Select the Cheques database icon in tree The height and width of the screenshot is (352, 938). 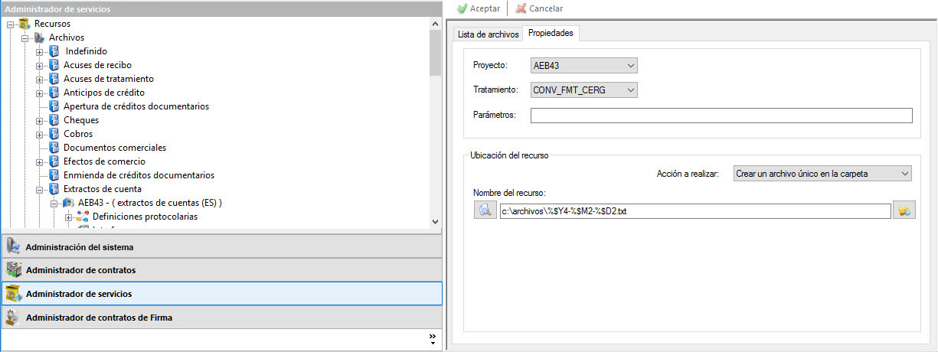[x=54, y=120]
